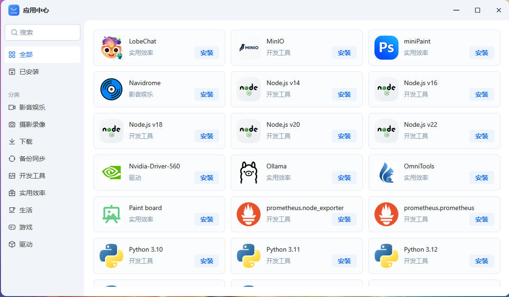
Task: Click the Node.js v20 icon
Action: [x=249, y=130]
